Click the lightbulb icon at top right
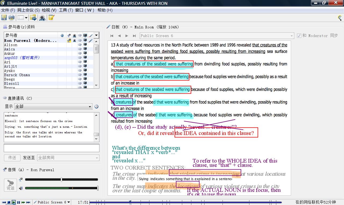The height and width of the screenshot is (205, 344). pyautogui.click(x=340, y=18)
